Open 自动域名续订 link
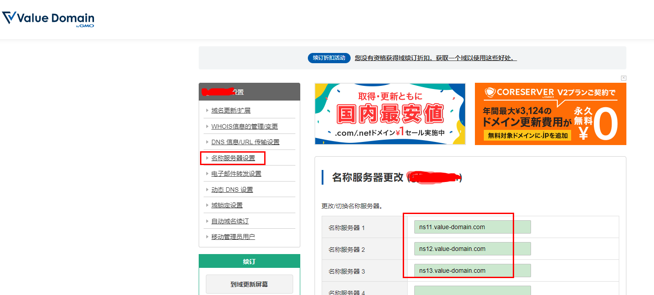This screenshot has height=295, width=654. coord(230,221)
